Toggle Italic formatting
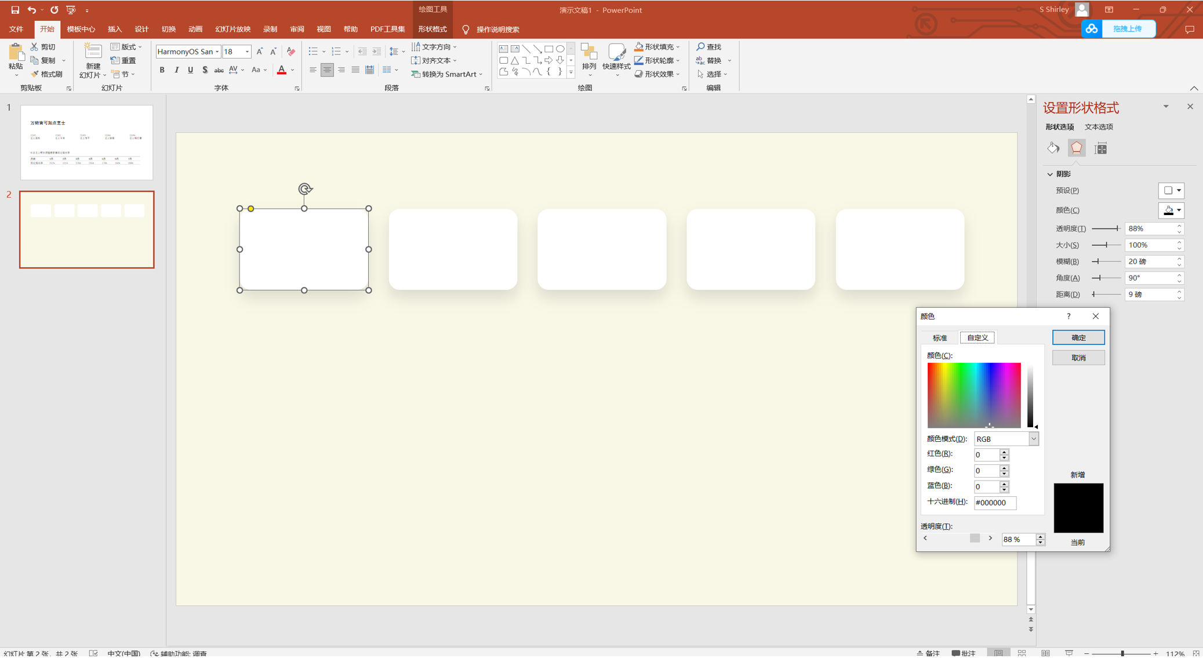This screenshot has height=658, width=1203. 176,70
